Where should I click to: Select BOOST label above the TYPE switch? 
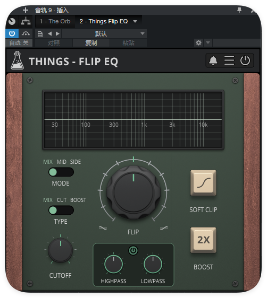pyautogui.click(x=78, y=200)
